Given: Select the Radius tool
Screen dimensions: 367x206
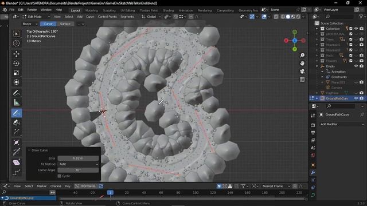Looking at the screenshot, I should (17, 142).
